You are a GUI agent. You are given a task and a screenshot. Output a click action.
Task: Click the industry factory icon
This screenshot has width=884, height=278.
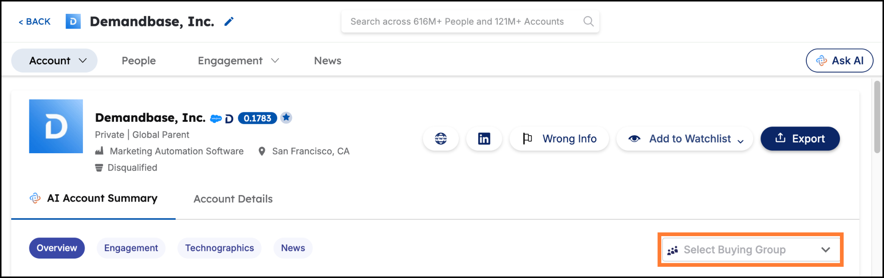(99, 151)
